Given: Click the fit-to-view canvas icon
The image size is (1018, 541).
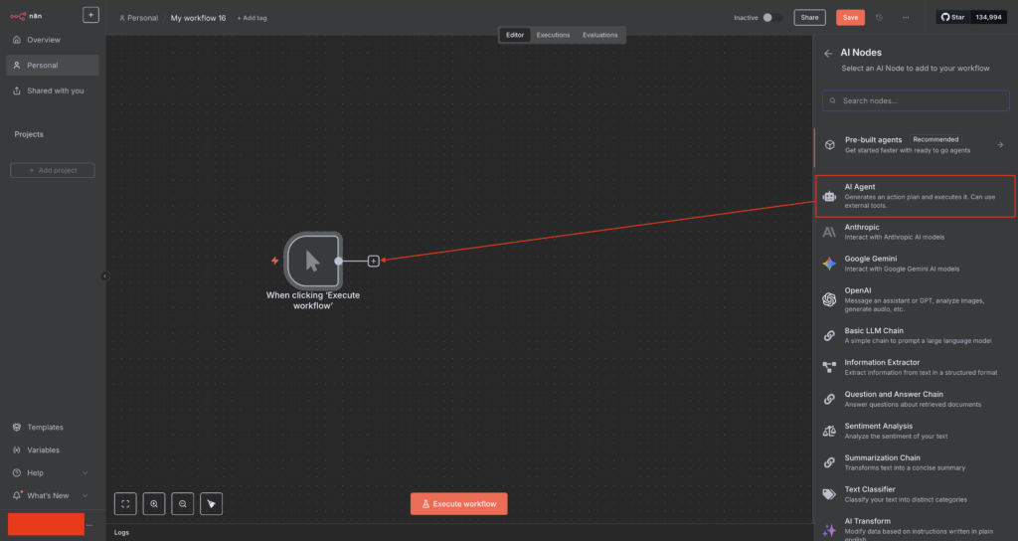Looking at the screenshot, I should pos(126,504).
